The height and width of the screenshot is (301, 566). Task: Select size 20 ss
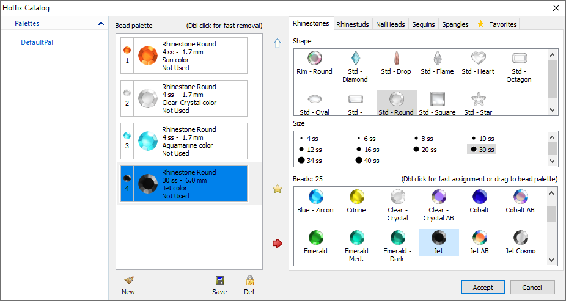click(x=425, y=150)
